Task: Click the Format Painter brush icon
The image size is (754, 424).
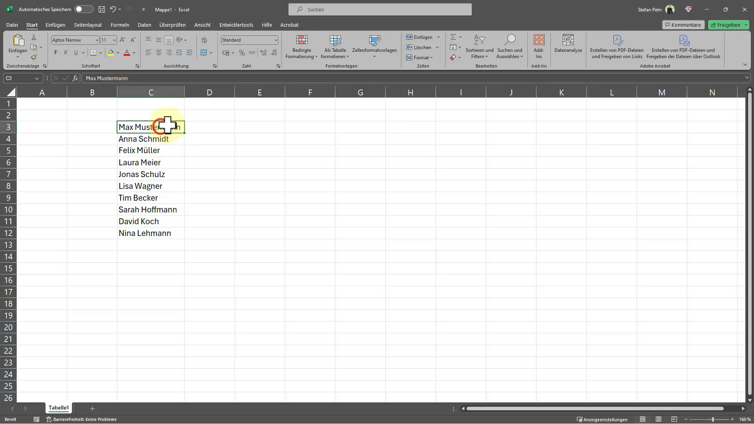Action: click(34, 57)
